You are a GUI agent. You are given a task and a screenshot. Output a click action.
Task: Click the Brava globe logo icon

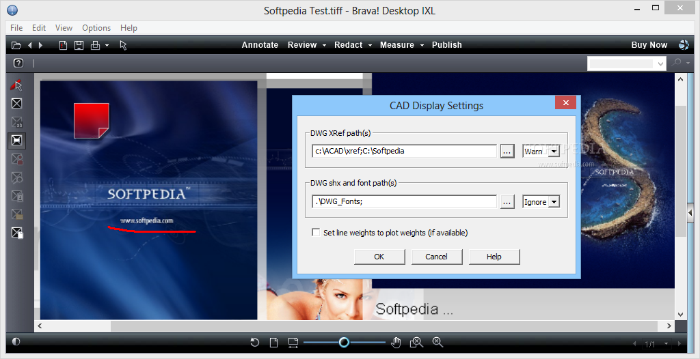coord(684,44)
